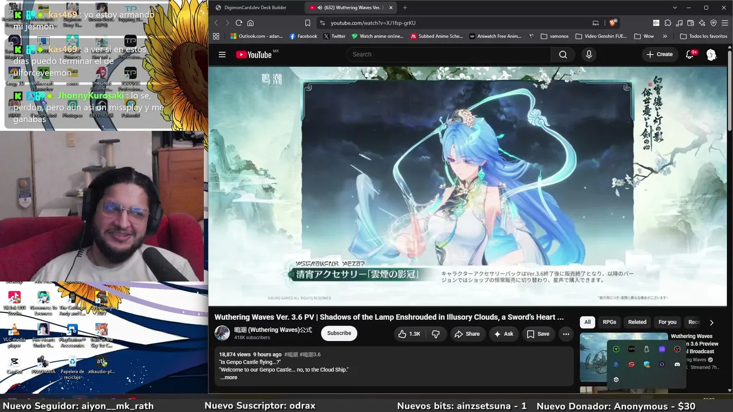
Task: Open the YouTube guide hamburger menu
Action: click(222, 54)
